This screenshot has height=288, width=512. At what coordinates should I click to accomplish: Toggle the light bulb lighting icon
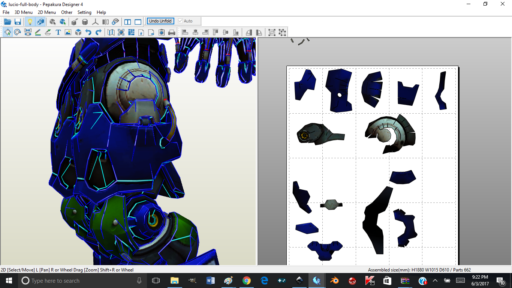tap(30, 21)
